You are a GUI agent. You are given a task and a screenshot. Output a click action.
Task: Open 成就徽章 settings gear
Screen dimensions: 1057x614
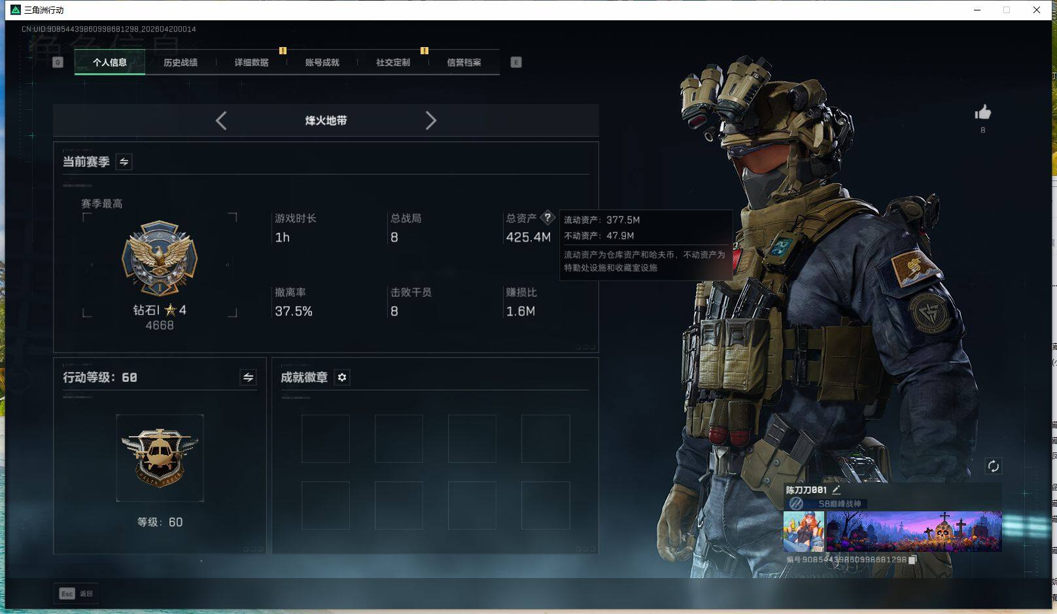pyautogui.click(x=342, y=377)
